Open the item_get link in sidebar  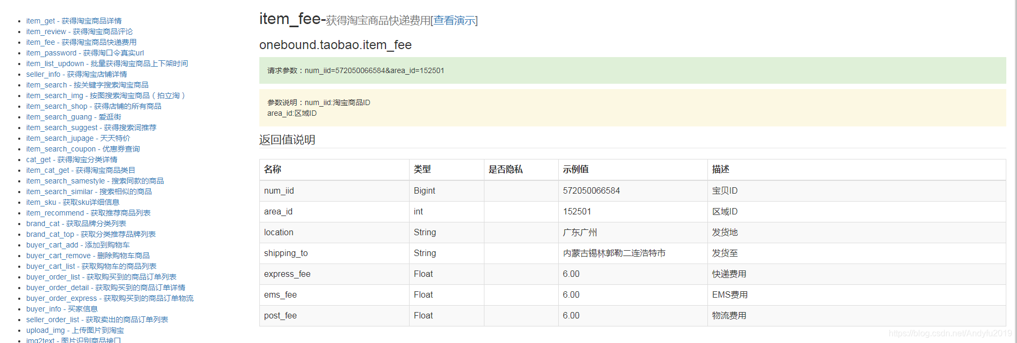(74, 21)
